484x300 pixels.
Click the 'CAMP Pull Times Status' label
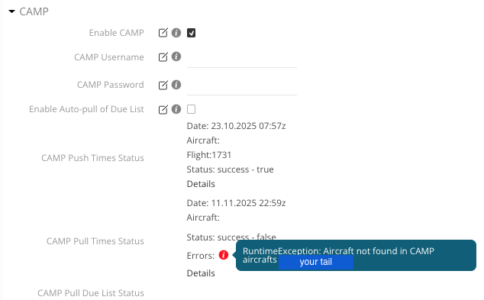pyautogui.click(x=95, y=241)
